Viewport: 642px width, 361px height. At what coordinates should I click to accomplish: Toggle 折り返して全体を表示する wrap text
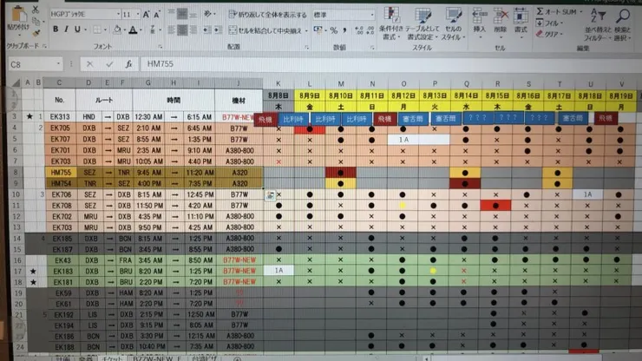268,15
